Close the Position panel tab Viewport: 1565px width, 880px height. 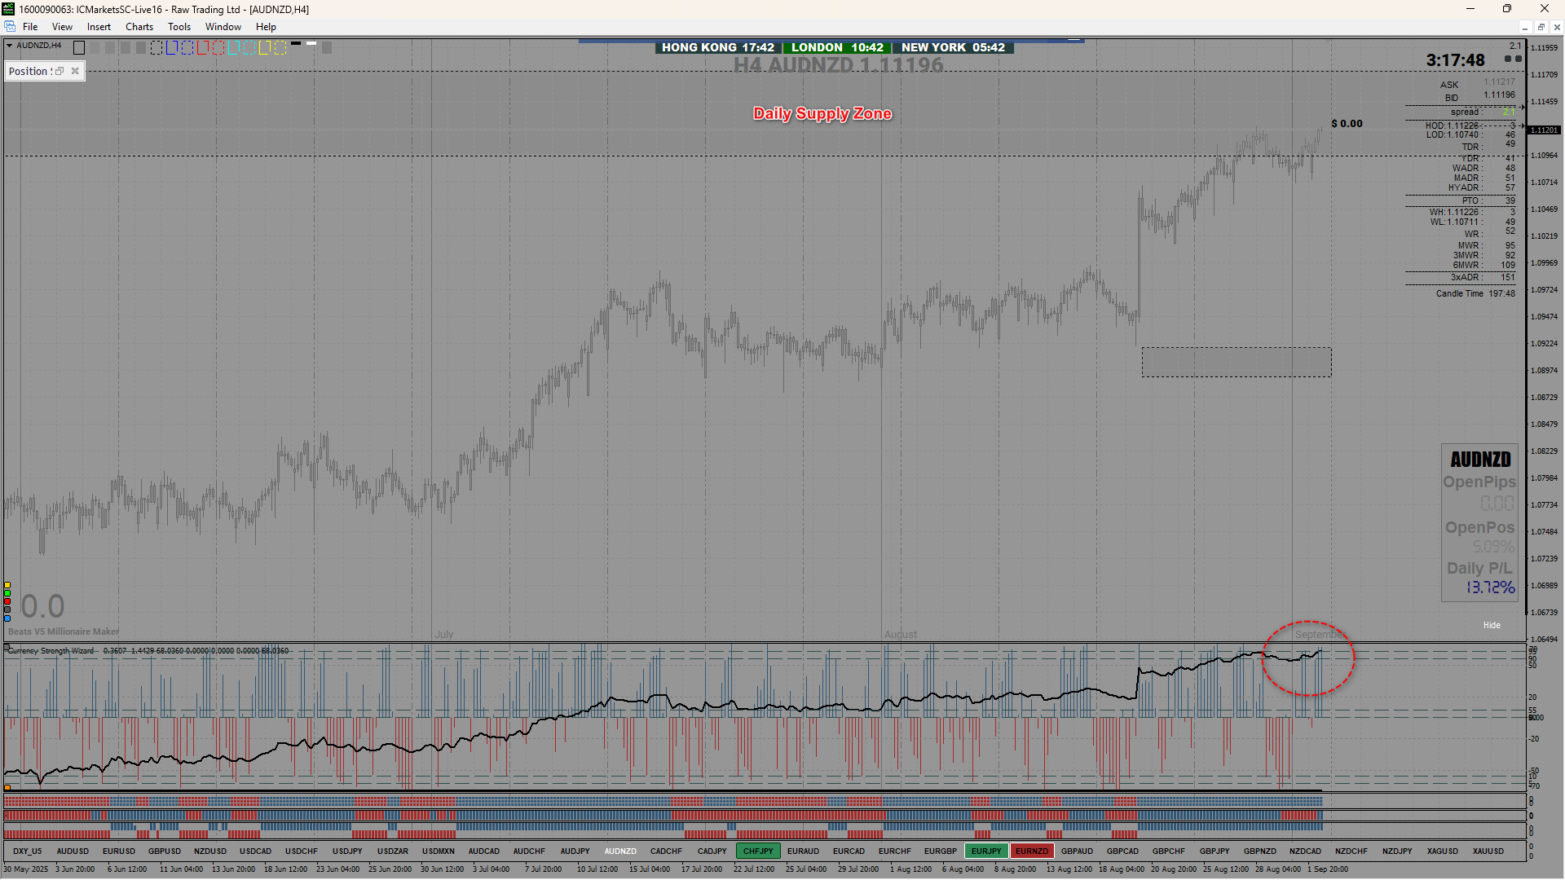tap(75, 72)
